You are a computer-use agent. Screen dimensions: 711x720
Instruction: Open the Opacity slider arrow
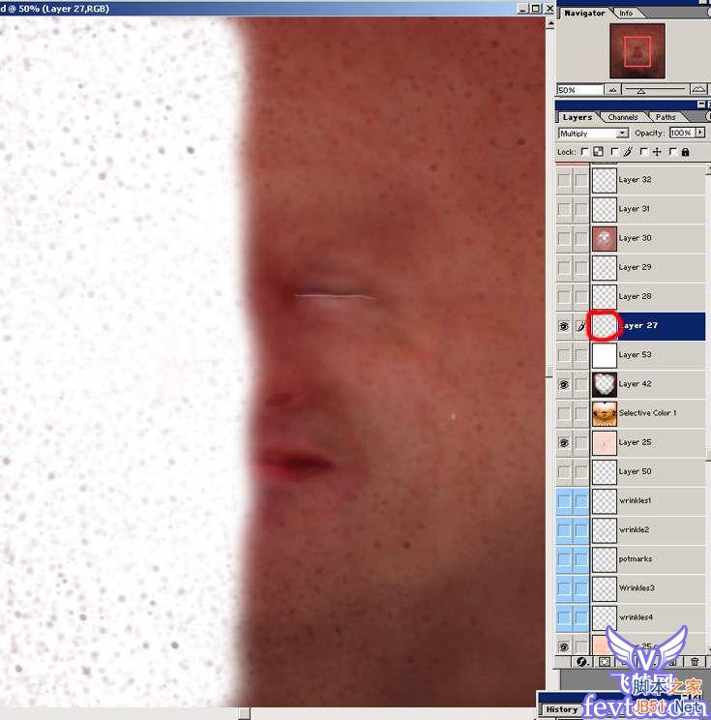click(x=700, y=133)
